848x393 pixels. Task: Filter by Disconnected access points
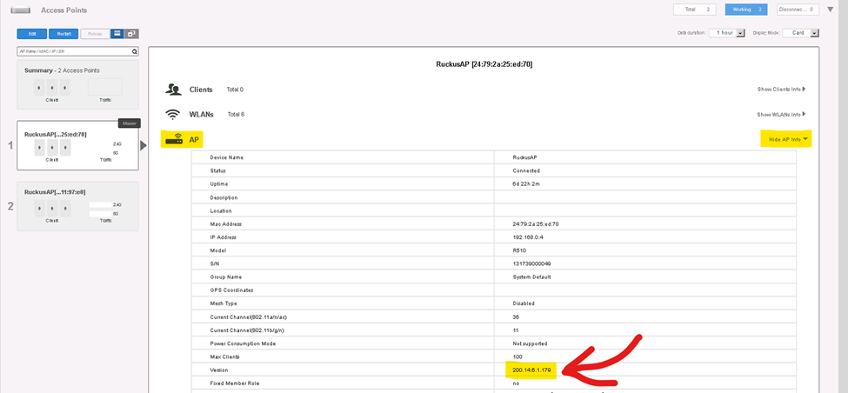click(x=798, y=10)
